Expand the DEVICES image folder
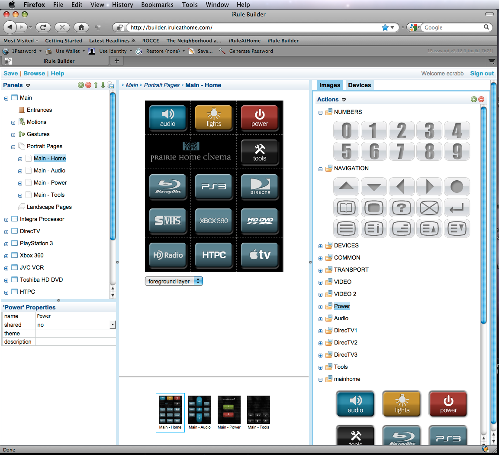This screenshot has width=499, height=455. (320, 246)
